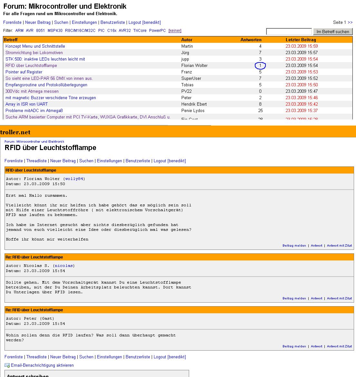
Task: Click Beitrag melden on Peter's post
Action: (x=294, y=346)
